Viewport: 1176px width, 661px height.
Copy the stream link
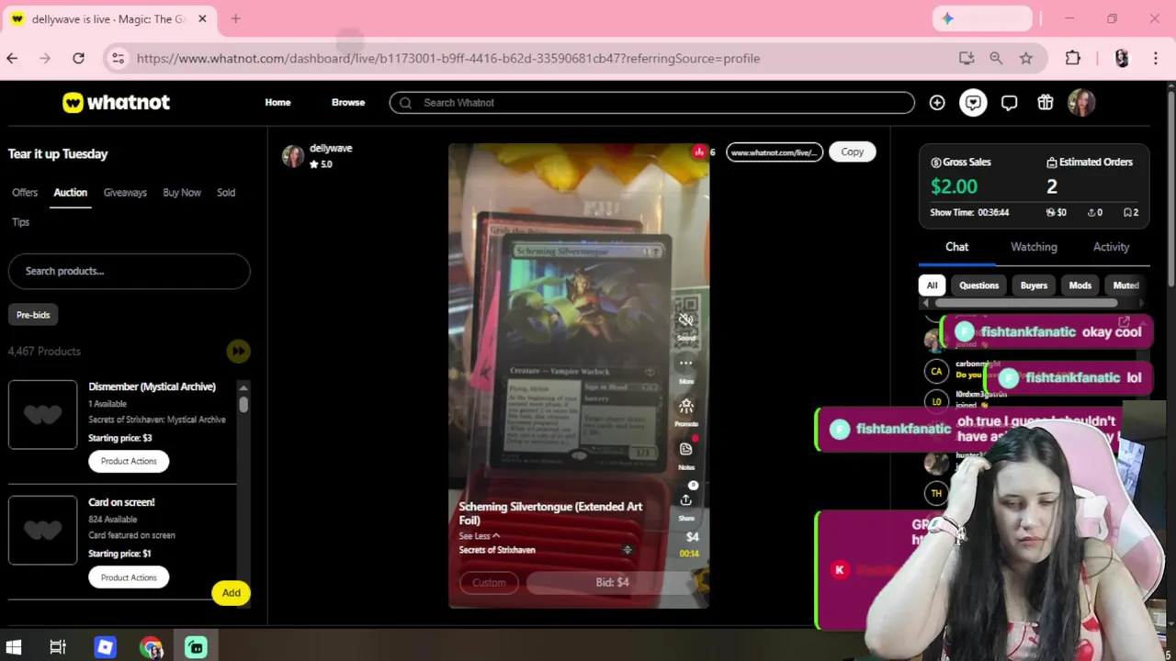point(853,151)
